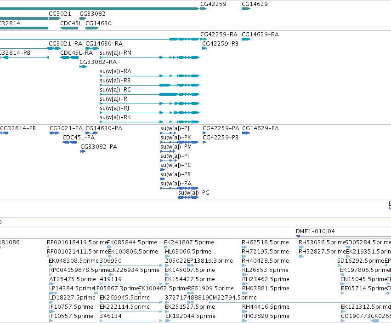
Task: Click the su(w[a])-PB protein label
Action: [x=176, y=174]
